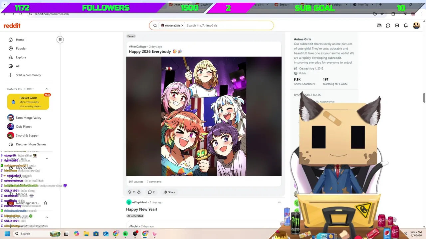Open File Explorer from the taskbar
The width and height of the screenshot is (426, 239).
(x=86, y=234)
